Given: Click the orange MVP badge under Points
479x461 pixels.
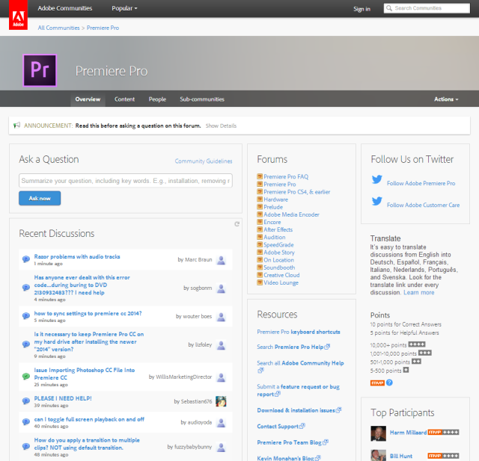Looking at the screenshot, I should 377,383.
